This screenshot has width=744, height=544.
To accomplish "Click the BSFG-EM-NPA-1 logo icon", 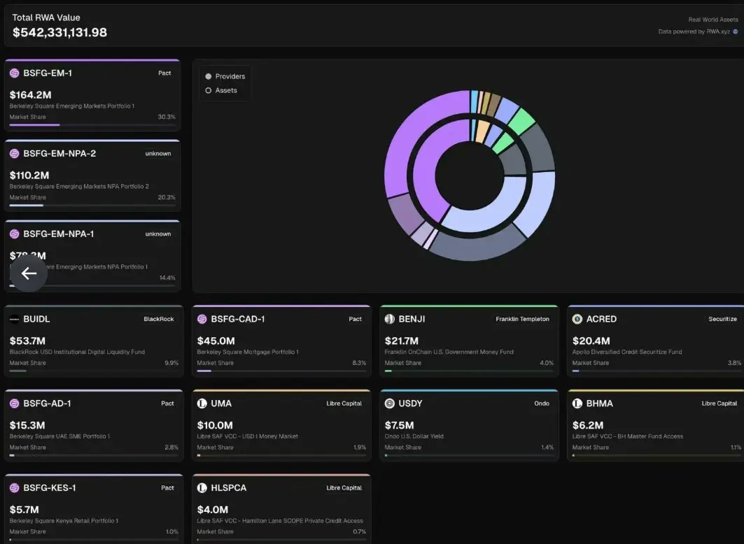I will (x=14, y=234).
